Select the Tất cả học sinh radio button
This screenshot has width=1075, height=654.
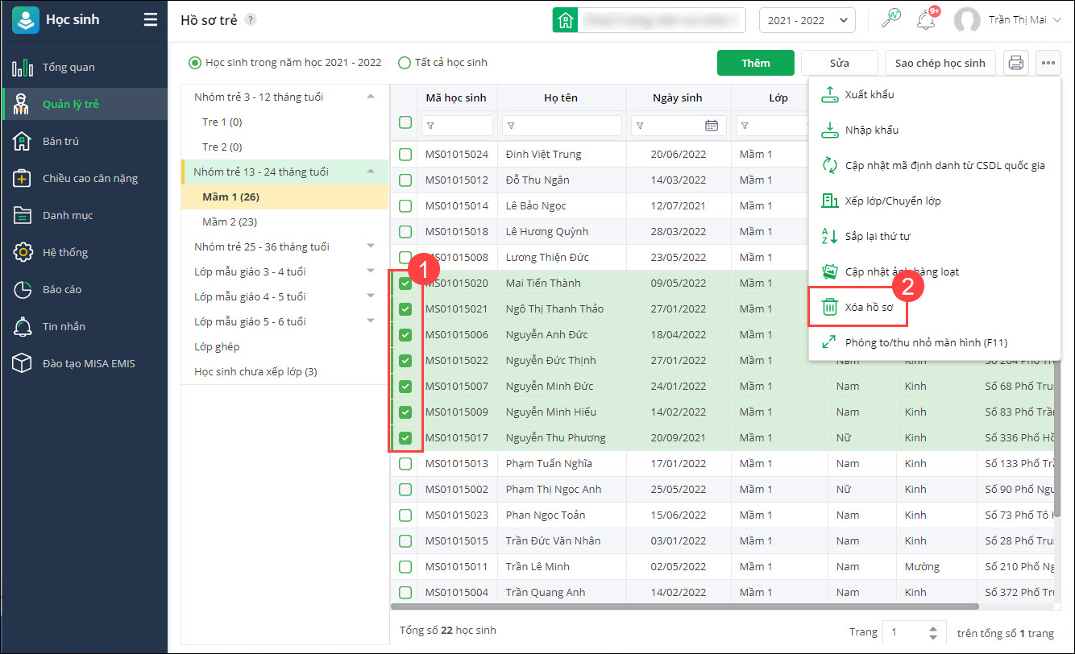pos(405,63)
